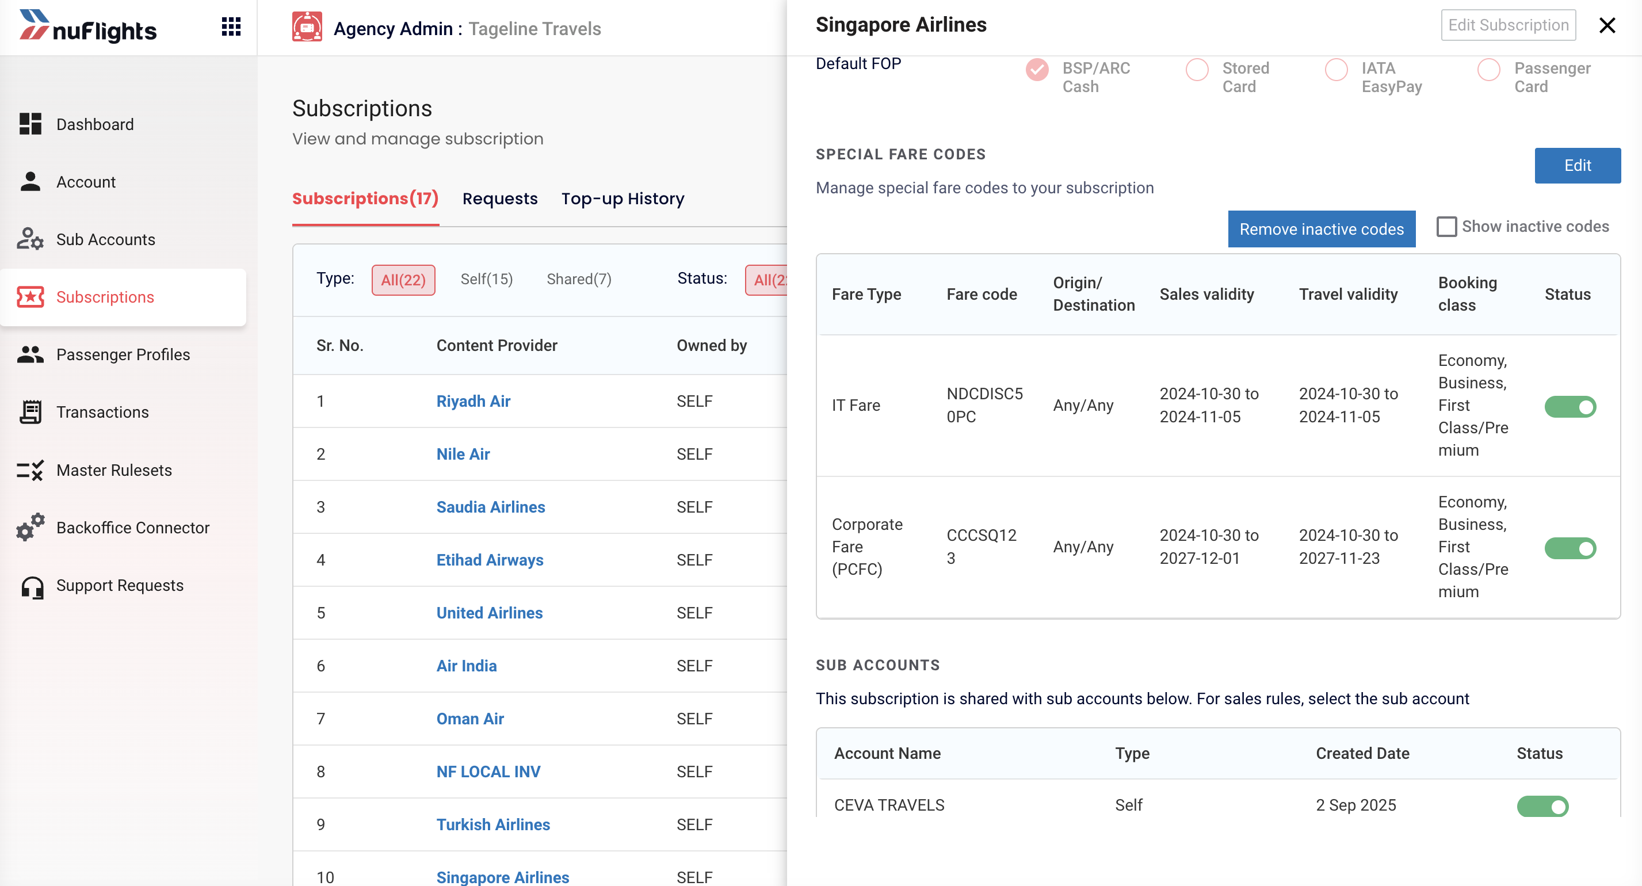The image size is (1642, 886).
Task: Switch to Requests tab
Action: [x=500, y=199]
